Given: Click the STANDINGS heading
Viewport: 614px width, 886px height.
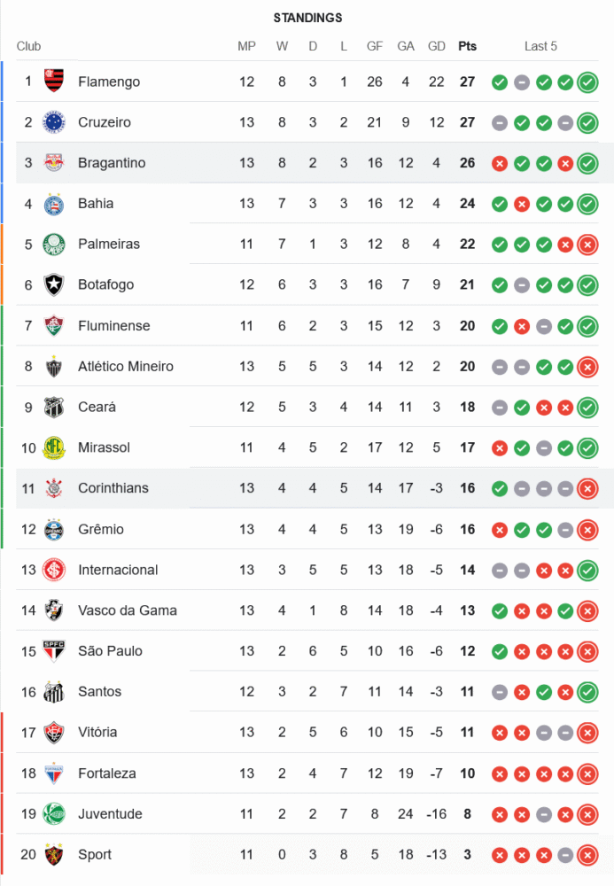Looking at the screenshot, I should coord(307,18).
